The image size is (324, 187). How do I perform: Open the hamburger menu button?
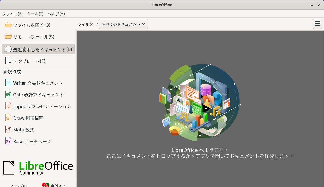click(317, 24)
